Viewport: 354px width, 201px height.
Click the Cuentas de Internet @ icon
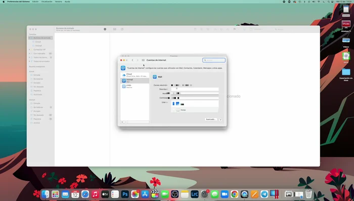123,68
